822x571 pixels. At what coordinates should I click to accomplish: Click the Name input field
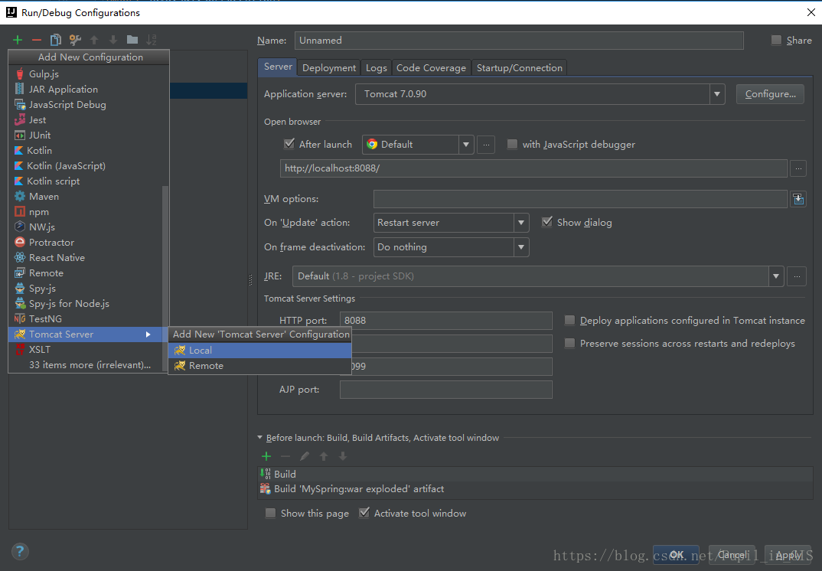(519, 41)
